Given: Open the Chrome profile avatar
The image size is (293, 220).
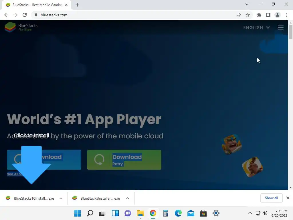Looking at the screenshot, I should click(278, 15).
